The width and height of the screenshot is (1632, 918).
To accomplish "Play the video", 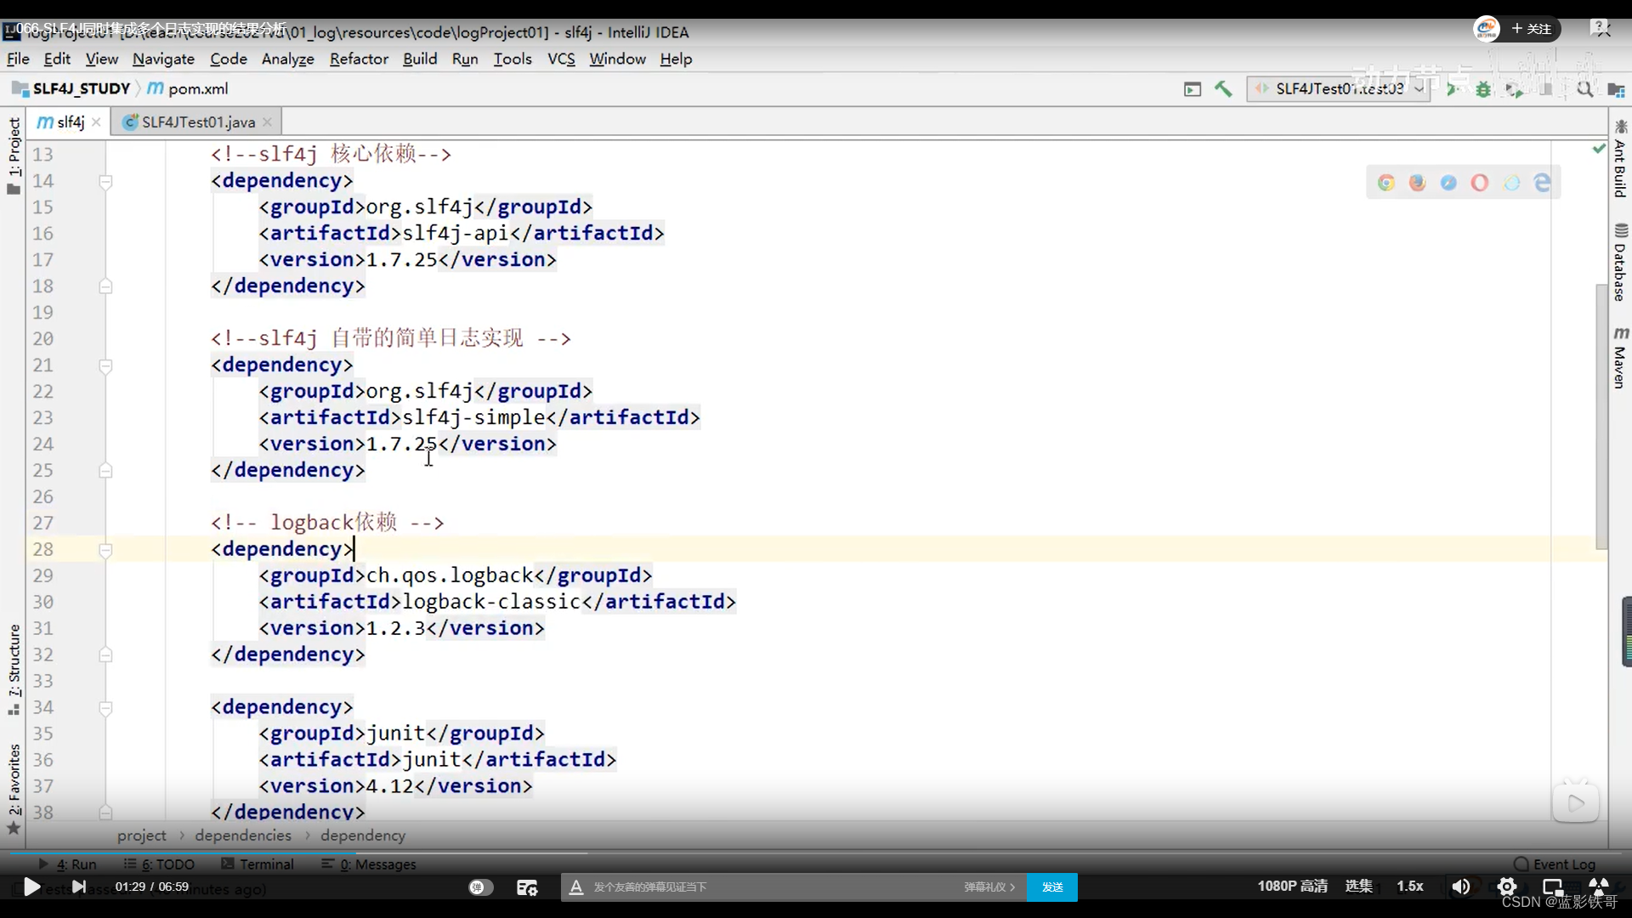I will (31, 887).
